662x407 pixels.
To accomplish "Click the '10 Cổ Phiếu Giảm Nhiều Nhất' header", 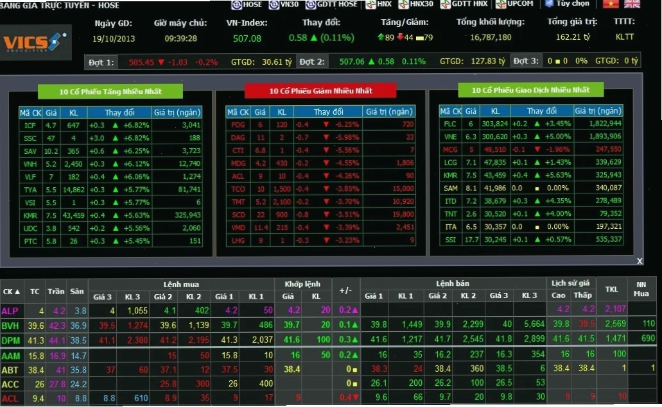I will click(x=320, y=90).
